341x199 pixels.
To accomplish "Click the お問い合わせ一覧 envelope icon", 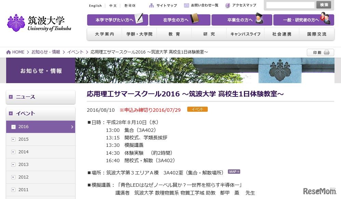I will (x=186, y=5).
